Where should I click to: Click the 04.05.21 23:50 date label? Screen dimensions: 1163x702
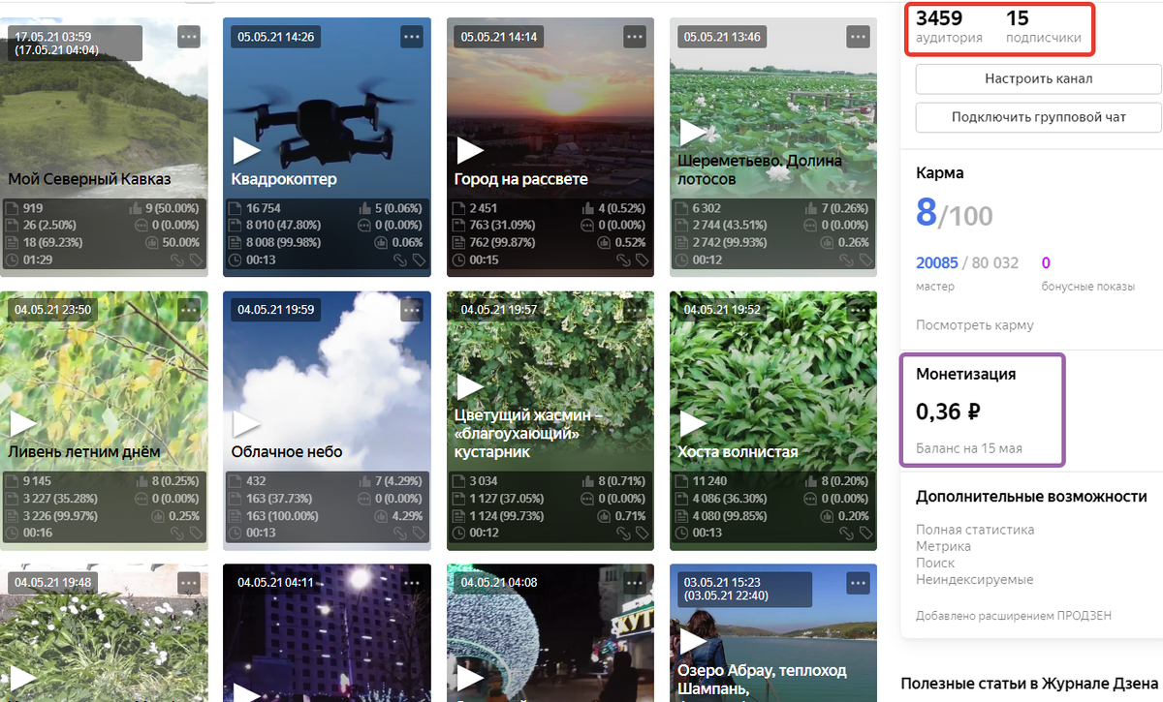52,310
